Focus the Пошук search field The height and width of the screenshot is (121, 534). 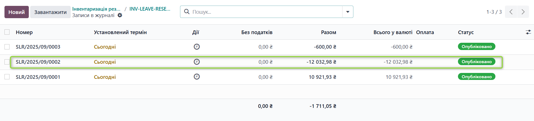click(266, 12)
